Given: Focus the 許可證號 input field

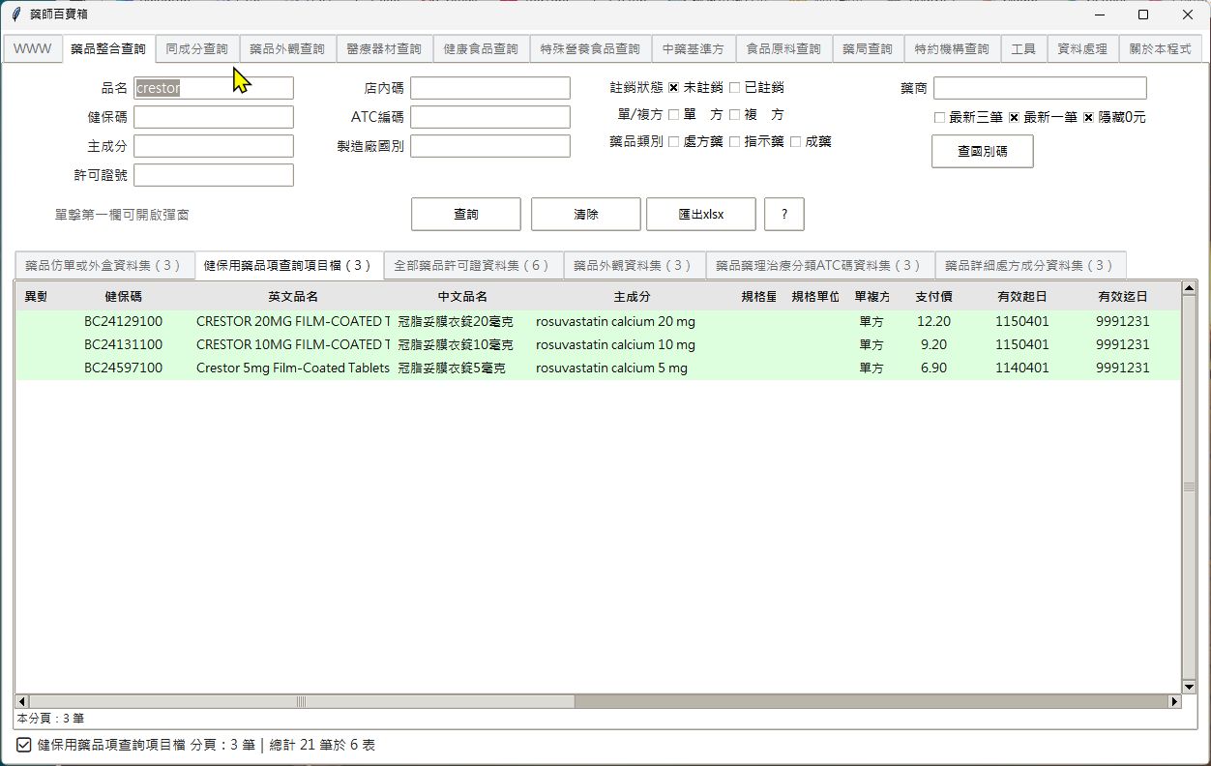Looking at the screenshot, I should point(214,175).
